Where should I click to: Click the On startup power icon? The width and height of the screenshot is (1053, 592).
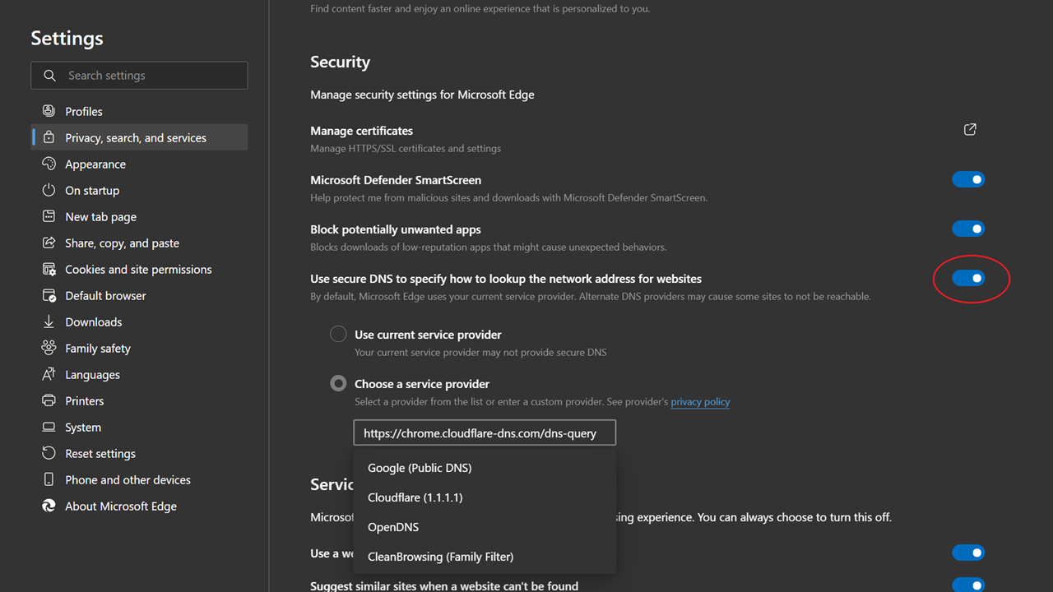(49, 190)
